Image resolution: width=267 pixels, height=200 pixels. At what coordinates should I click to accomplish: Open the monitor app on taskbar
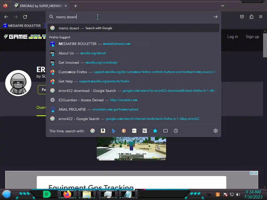tap(108, 194)
